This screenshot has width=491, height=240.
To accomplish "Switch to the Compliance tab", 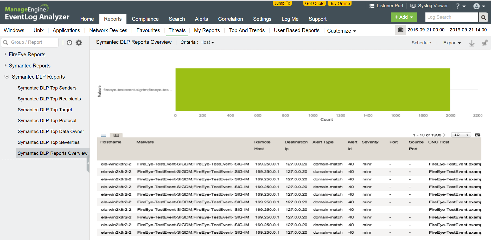I will click(x=145, y=19).
